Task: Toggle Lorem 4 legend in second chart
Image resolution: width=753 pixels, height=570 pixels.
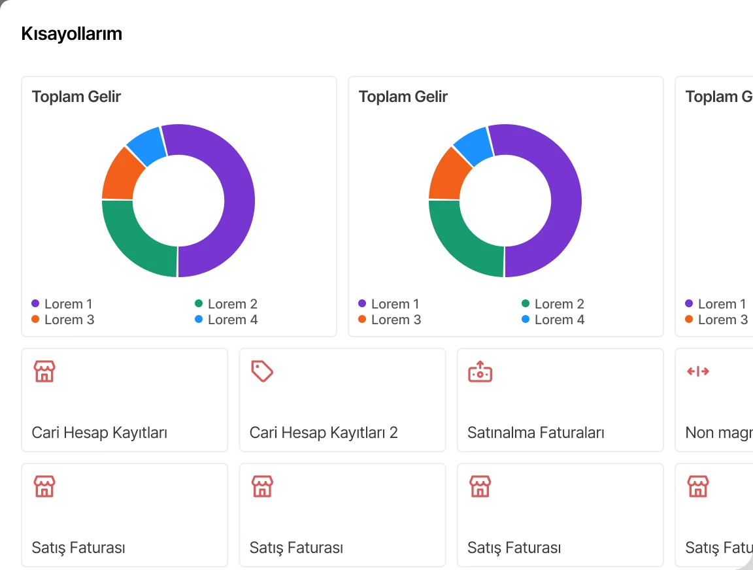Action: click(x=553, y=320)
